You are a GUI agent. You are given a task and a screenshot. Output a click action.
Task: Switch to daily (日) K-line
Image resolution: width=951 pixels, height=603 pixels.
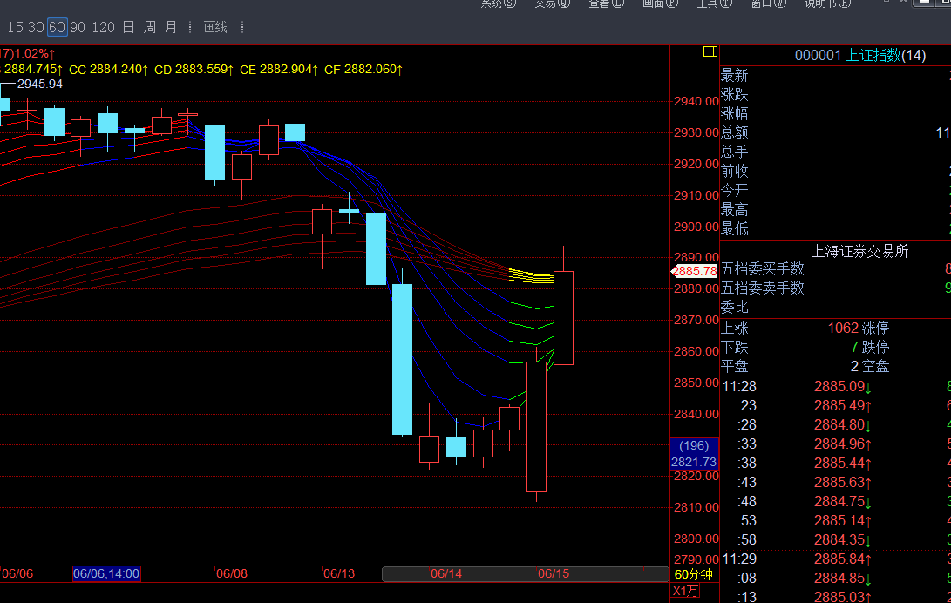128,28
